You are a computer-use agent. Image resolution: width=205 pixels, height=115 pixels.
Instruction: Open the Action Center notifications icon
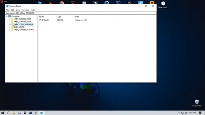pos(200,113)
